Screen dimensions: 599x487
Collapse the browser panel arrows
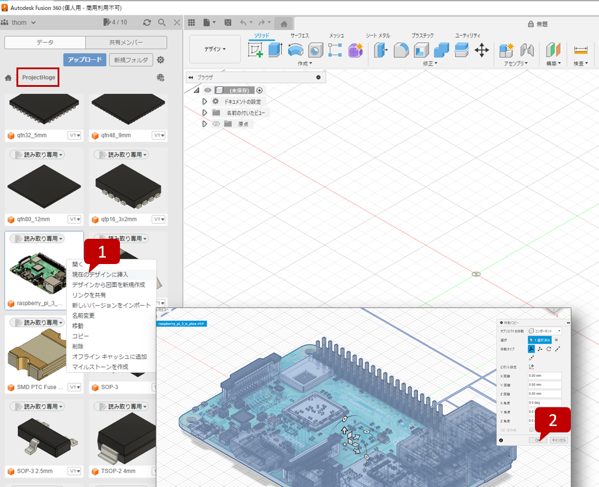[x=190, y=77]
